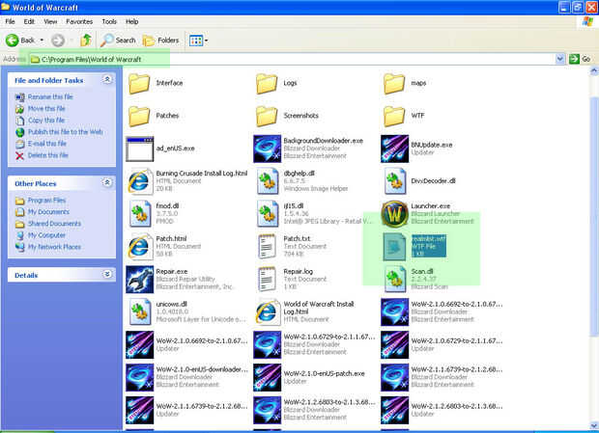The height and width of the screenshot is (433, 599).
Task: Click the Windows flag logo
Action: point(587,22)
